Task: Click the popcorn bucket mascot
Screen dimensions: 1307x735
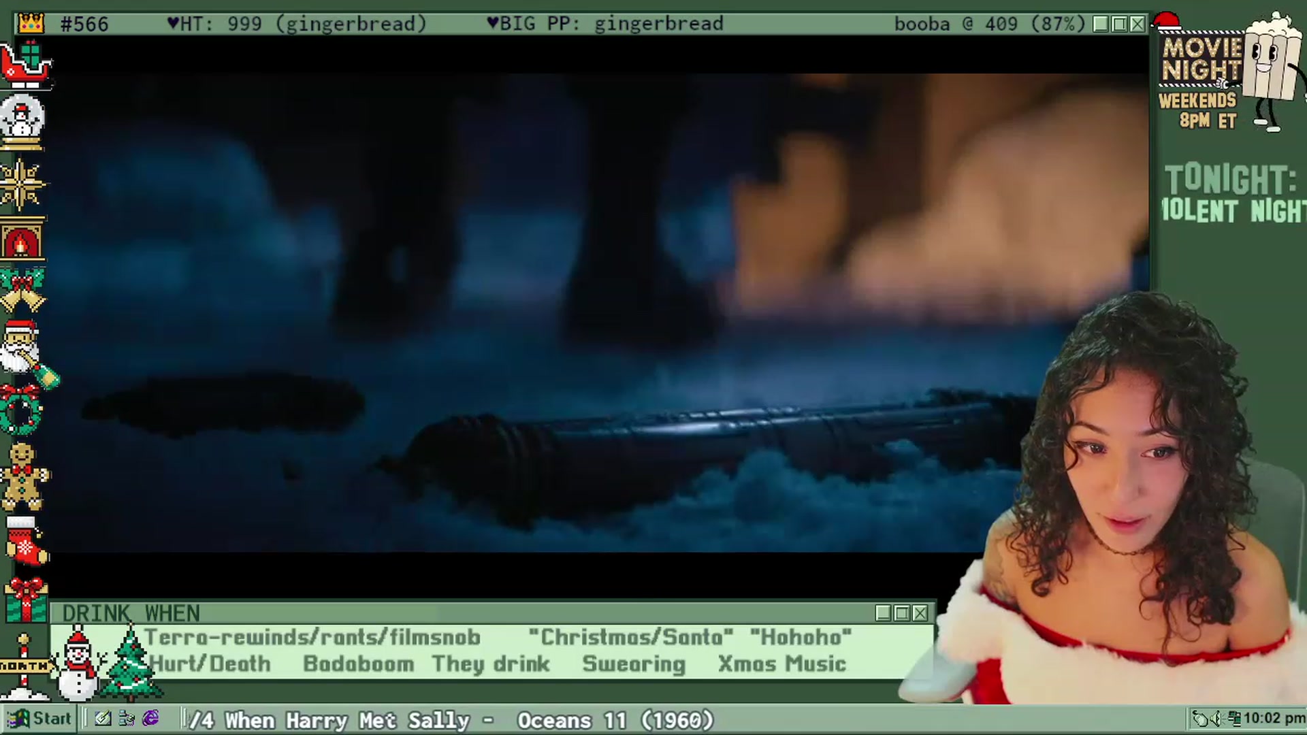Action: tap(1272, 71)
